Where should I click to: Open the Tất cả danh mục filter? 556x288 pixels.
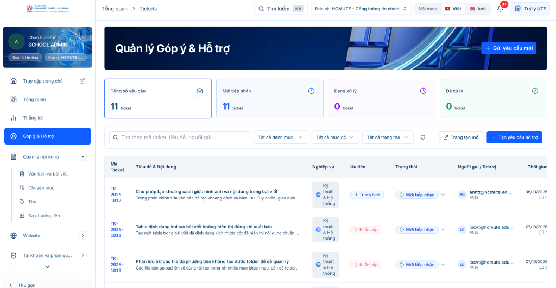click(281, 137)
